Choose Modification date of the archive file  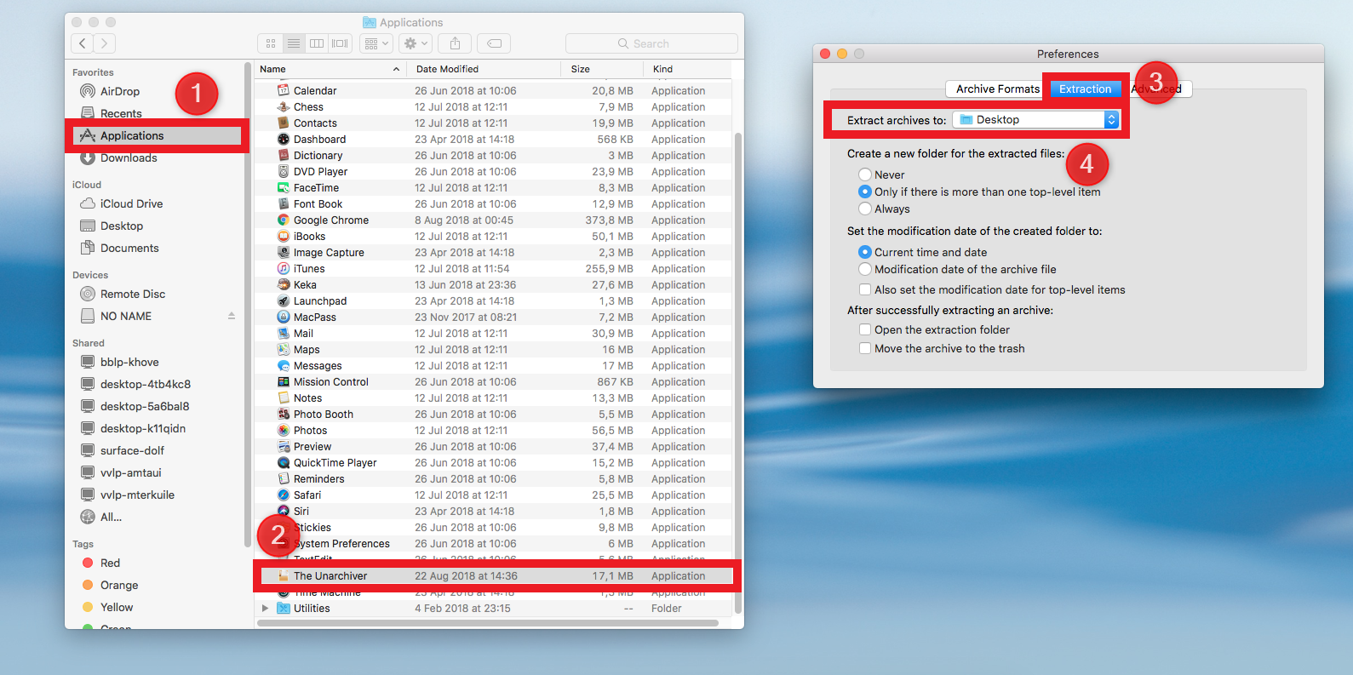click(x=865, y=269)
